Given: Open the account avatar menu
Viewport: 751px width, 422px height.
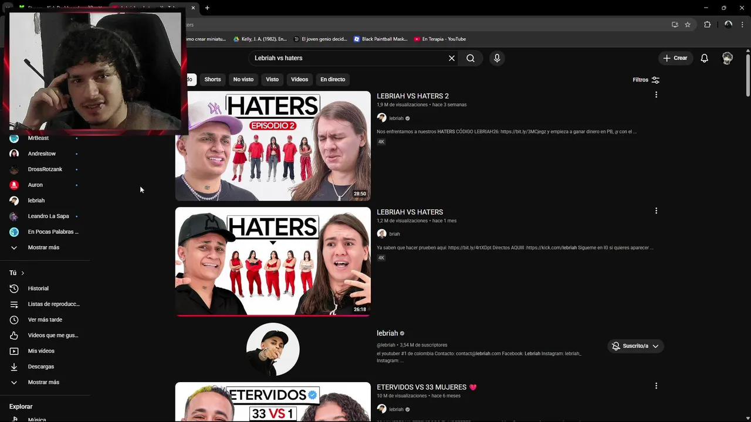Looking at the screenshot, I should 728,58.
